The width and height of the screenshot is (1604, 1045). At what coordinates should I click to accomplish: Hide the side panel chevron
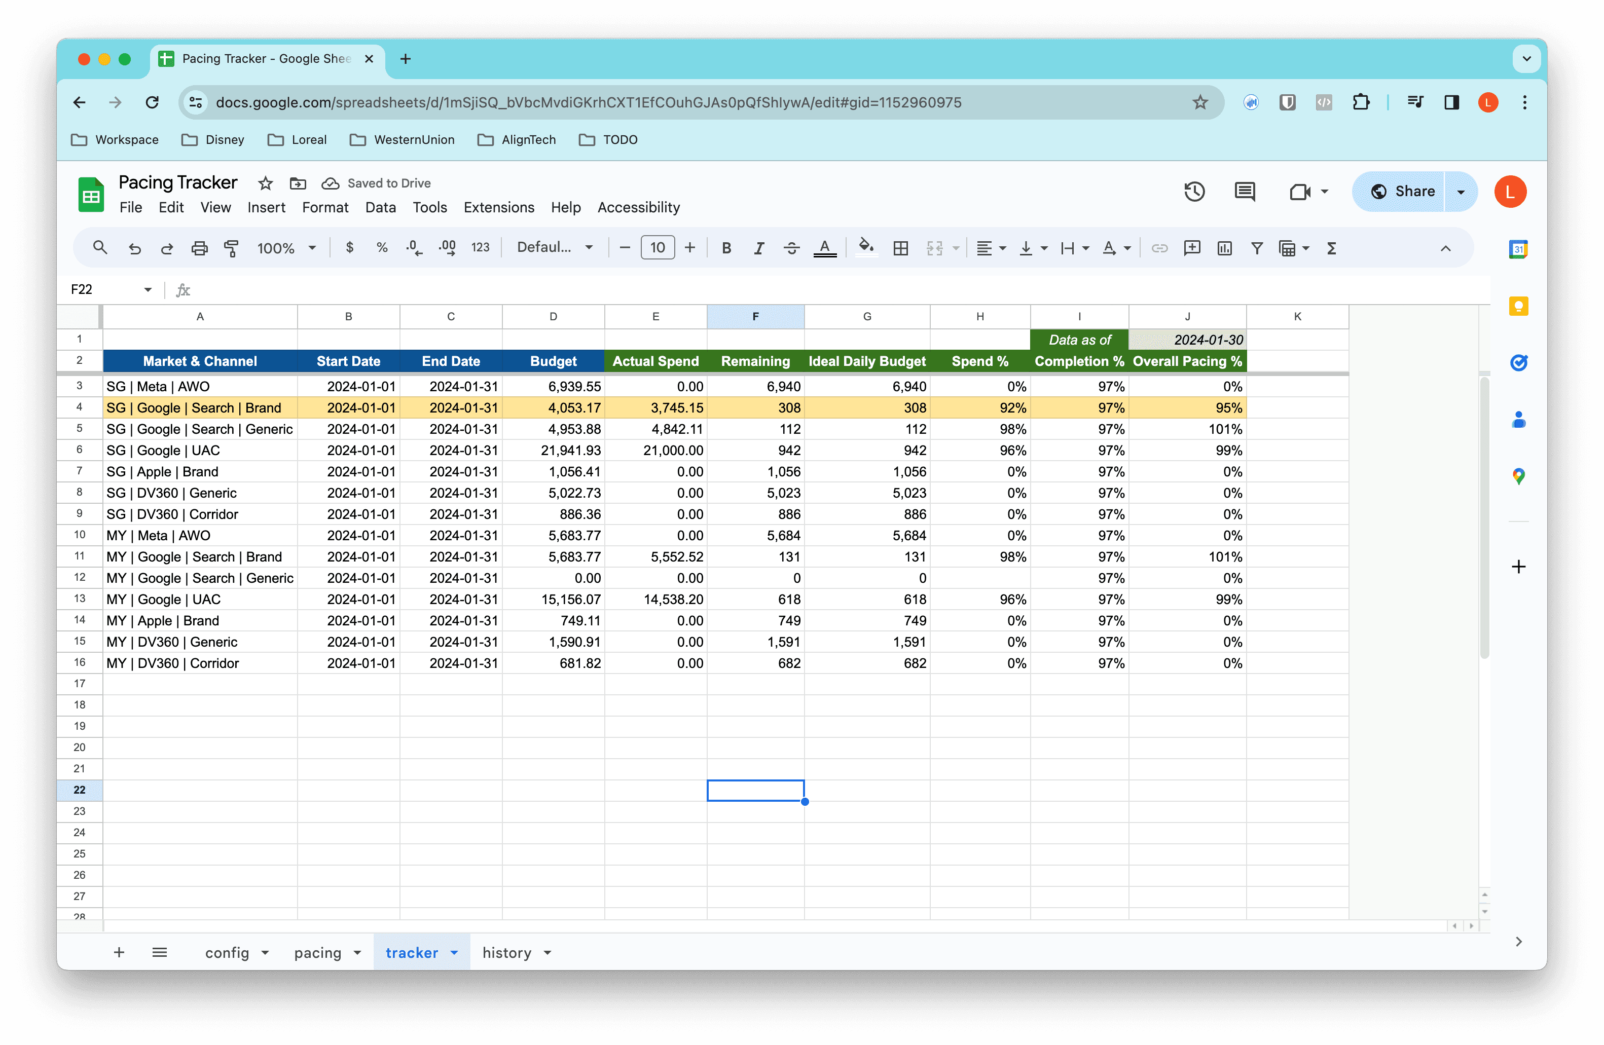[x=1518, y=941]
